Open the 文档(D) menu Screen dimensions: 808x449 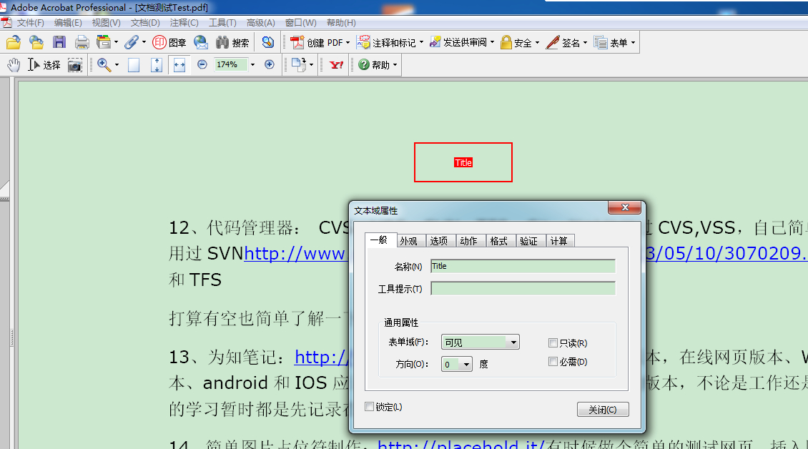click(x=145, y=23)
